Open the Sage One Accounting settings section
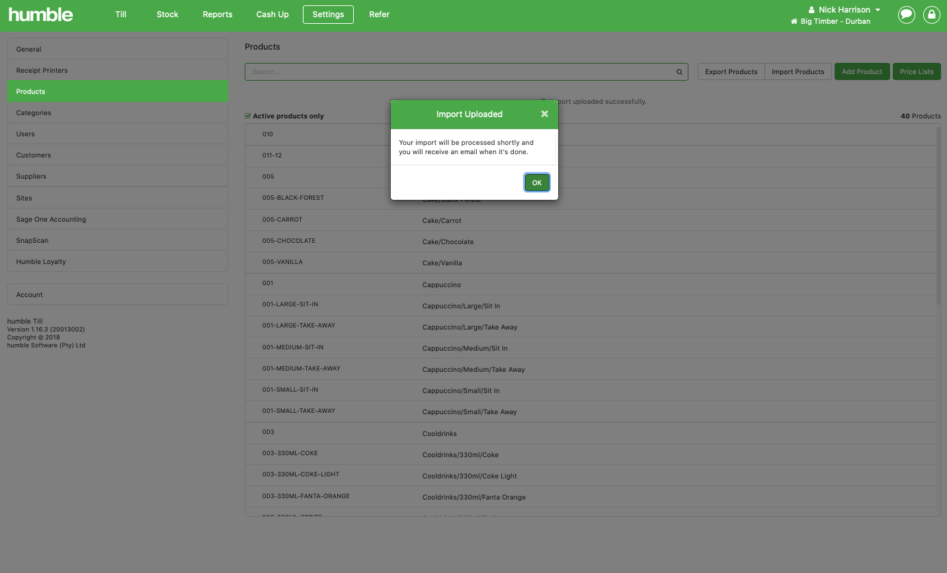This screenshot has height=573, width=947. (51, 219)
